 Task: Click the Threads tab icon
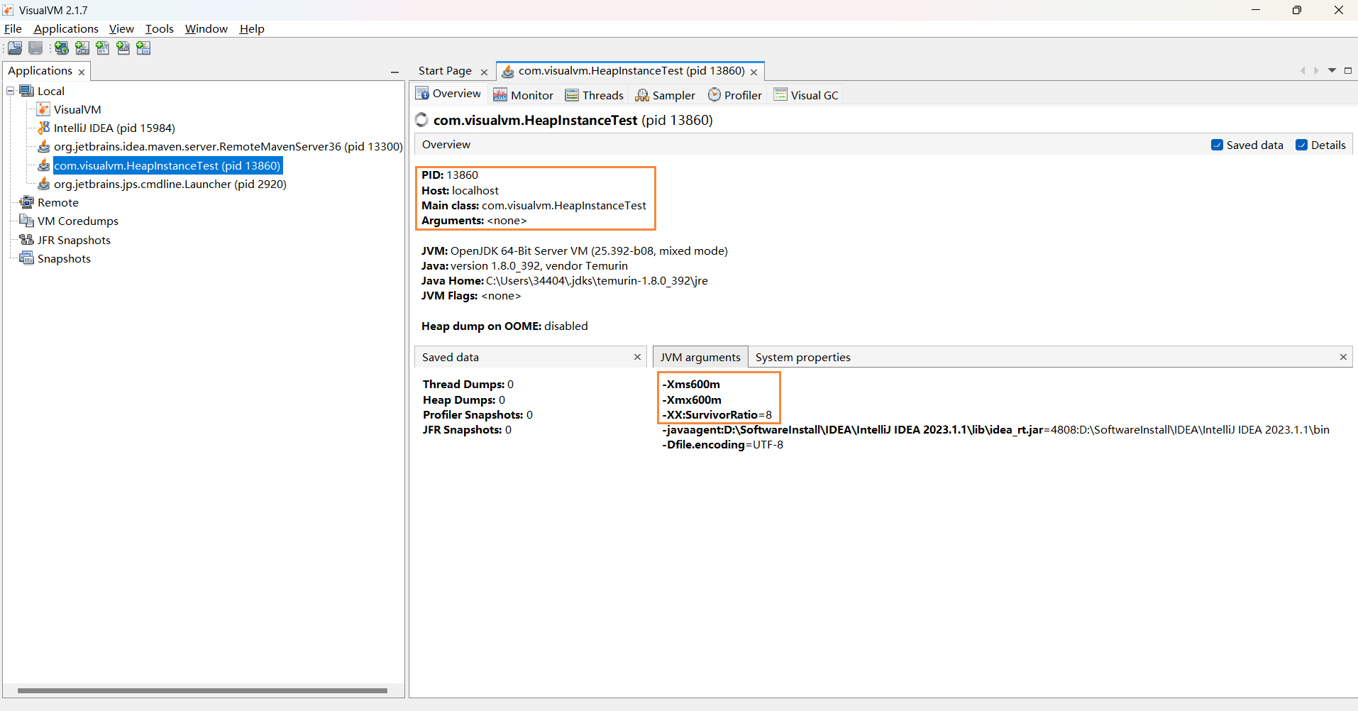coord(572,95)
